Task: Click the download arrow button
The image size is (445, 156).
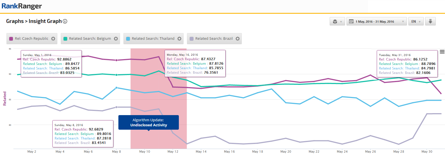Action: click(x=430, y=22)
